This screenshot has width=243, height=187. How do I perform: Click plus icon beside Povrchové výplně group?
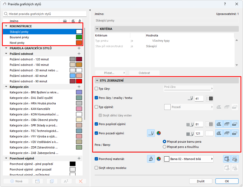coord(79,158)
